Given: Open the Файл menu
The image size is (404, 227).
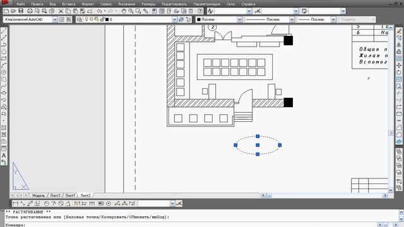Looking at the screenshot, I should [x=21, y=4].
